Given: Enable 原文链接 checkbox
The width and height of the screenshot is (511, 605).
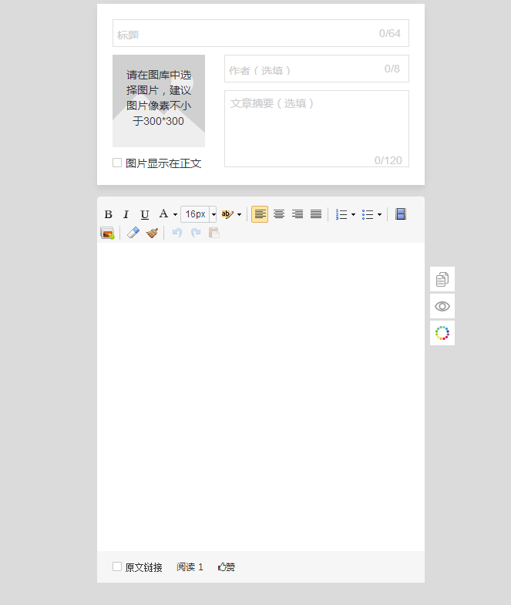Looking at the screenshot, I should pyautogui.click(x=117, y=566).
